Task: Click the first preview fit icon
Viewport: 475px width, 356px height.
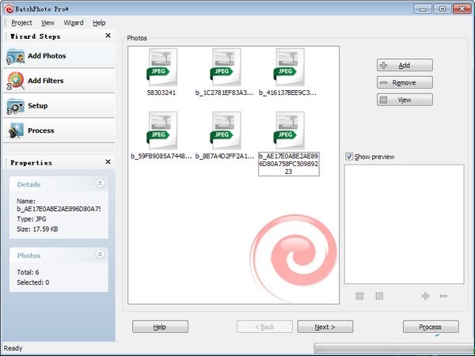Action: click(x=359, y=296)
